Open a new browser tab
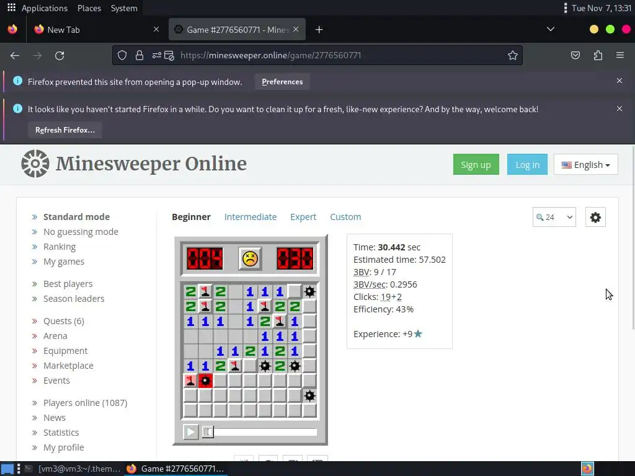Viewport: 635px width, 476px height. (319, 30)
